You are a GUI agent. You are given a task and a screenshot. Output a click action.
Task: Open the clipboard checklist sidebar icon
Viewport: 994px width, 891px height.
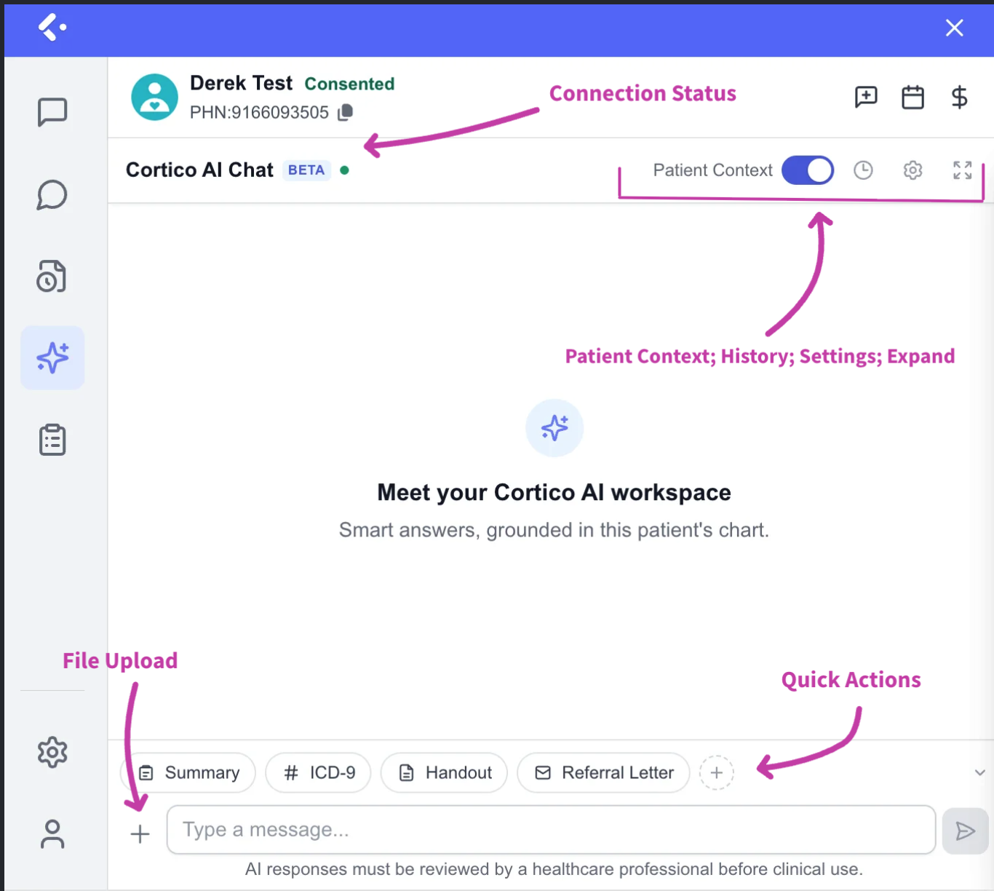point(52,440)
